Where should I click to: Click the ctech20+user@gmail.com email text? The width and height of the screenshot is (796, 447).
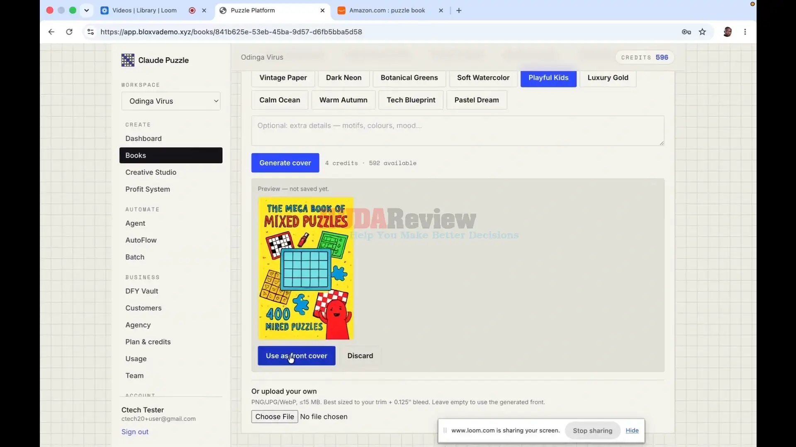pos(158,419)
